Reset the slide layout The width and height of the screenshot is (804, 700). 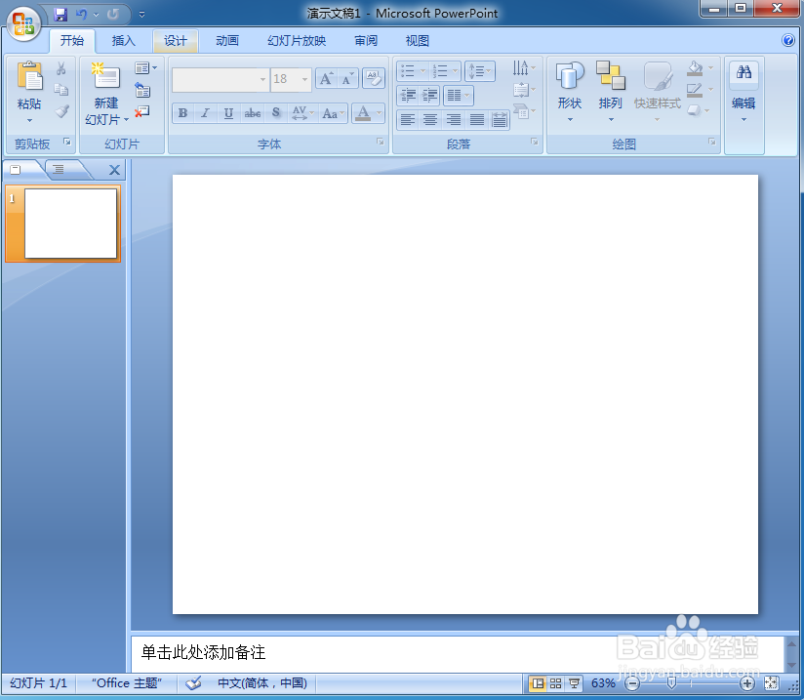[x=142, y=91]
